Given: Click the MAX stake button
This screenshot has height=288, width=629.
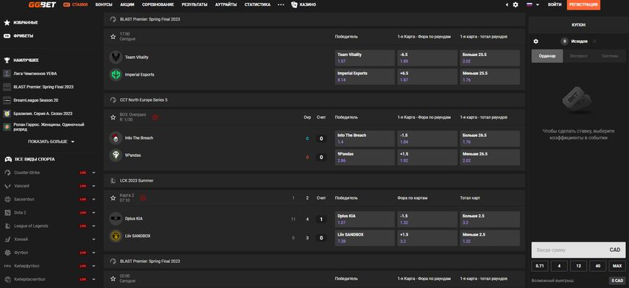Looking at the screenshot, I should pyautogui.click(x=616, y=266).
